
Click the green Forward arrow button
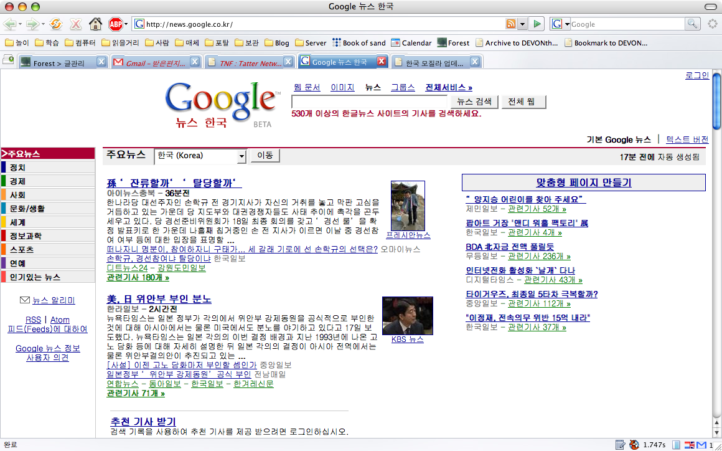[32, 24]
